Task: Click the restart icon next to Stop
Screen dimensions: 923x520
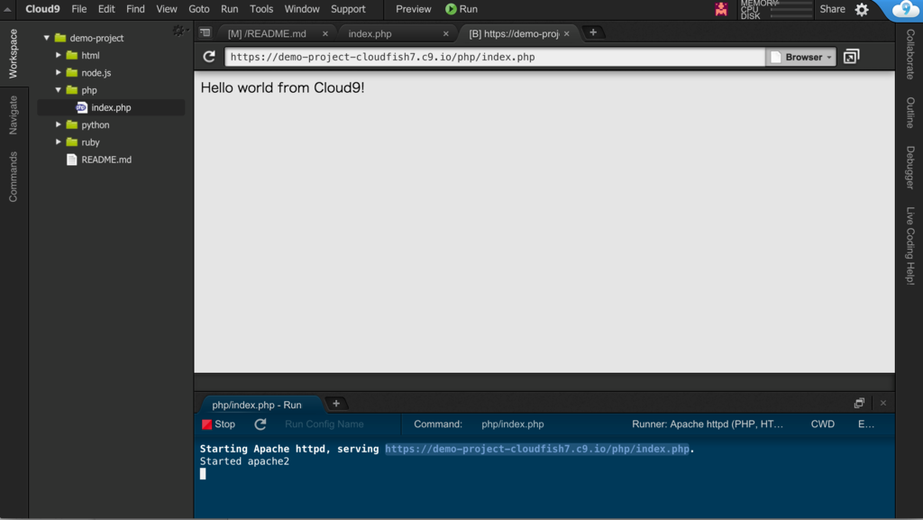Action: point(260,424)
